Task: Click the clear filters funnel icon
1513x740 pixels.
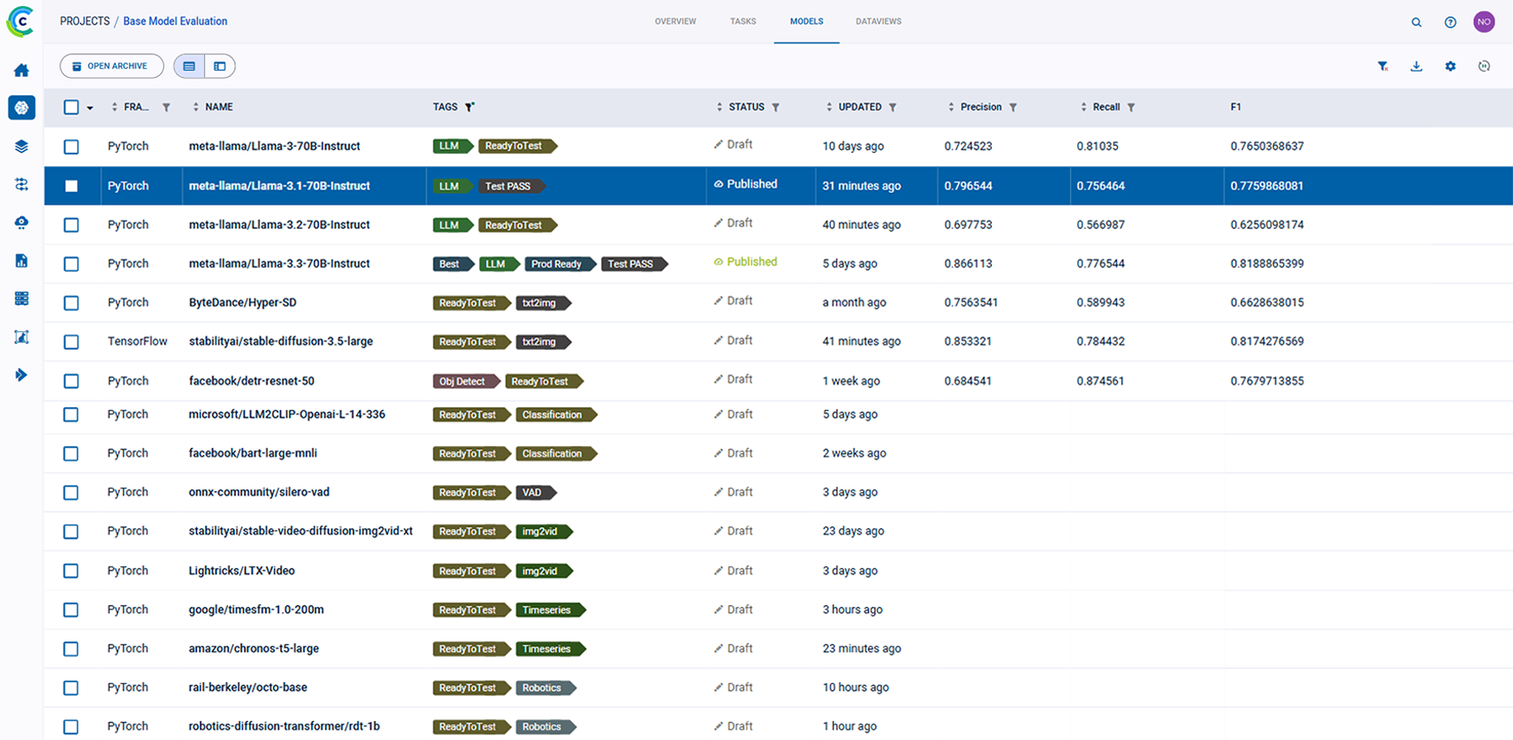Action: point(1382,67)
